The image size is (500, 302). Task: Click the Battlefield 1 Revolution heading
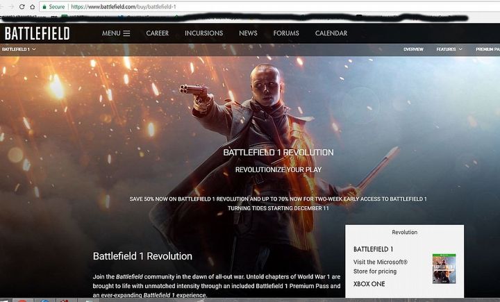[142, 256]
